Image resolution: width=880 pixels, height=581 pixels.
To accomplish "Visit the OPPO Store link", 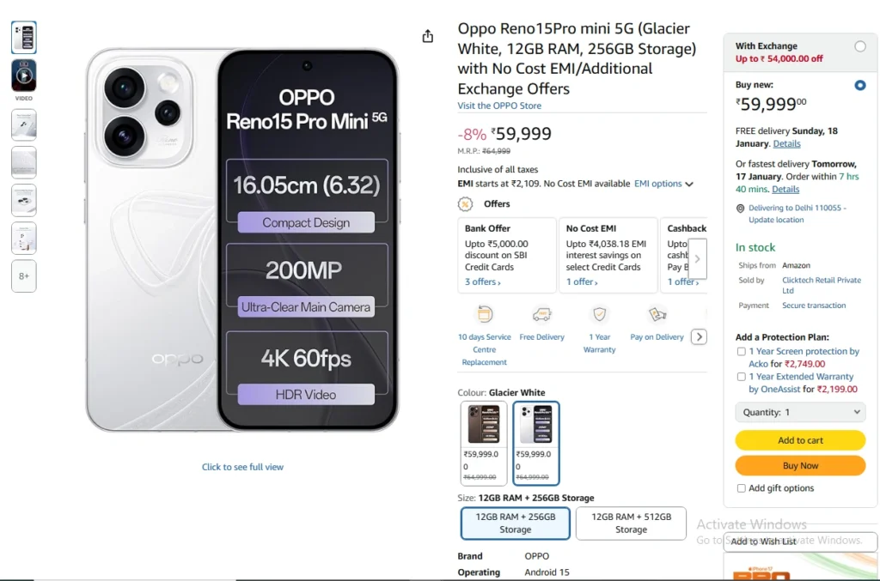I will [x=499, y=106].
